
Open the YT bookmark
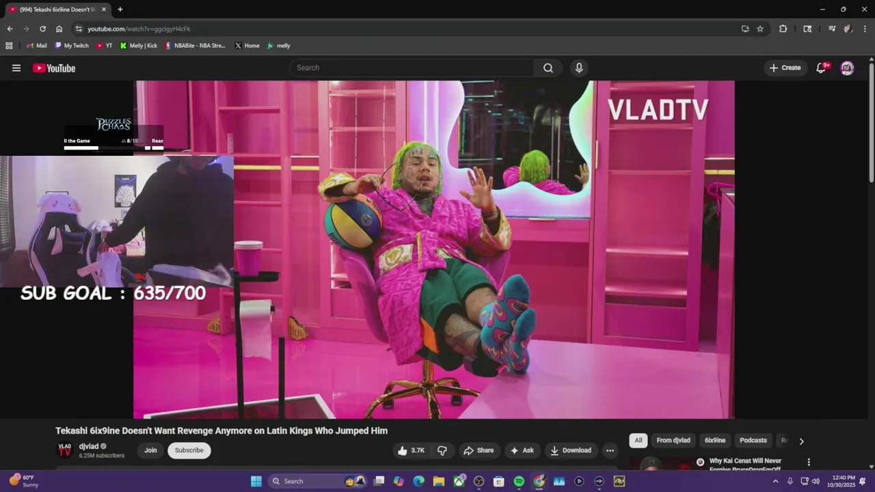tap(104, 46)
